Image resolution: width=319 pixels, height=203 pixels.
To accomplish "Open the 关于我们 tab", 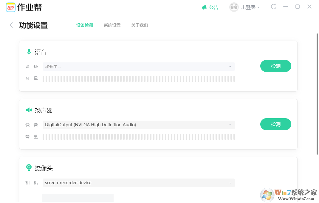I will 139,25.
